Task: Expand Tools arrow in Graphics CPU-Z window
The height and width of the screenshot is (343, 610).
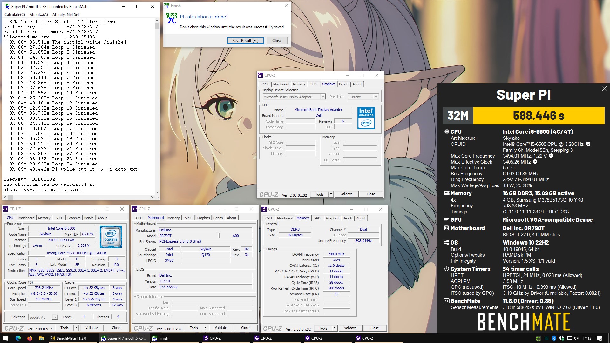Action: click(331, 194)
